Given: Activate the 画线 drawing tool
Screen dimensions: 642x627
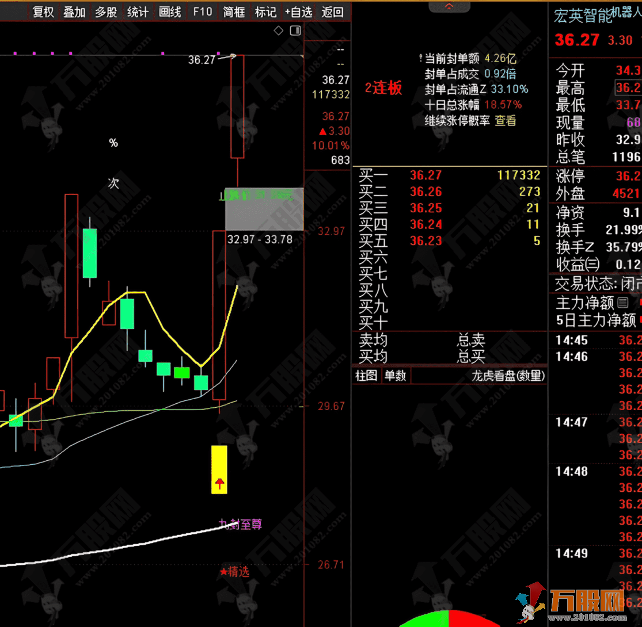Looking at the screenshot, I should tap(169, 12).
